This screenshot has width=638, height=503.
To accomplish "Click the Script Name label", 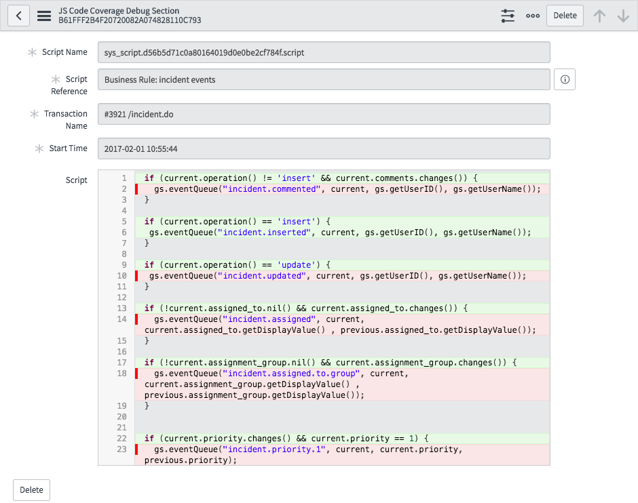I will (x=64, y=52).
